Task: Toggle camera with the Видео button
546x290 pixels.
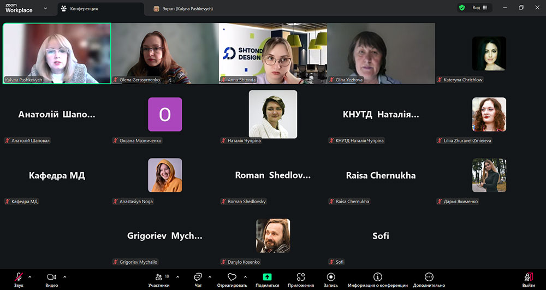Action: [x=52, y=277]
